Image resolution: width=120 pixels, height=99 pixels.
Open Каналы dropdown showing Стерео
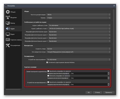[x=78, y=18]
